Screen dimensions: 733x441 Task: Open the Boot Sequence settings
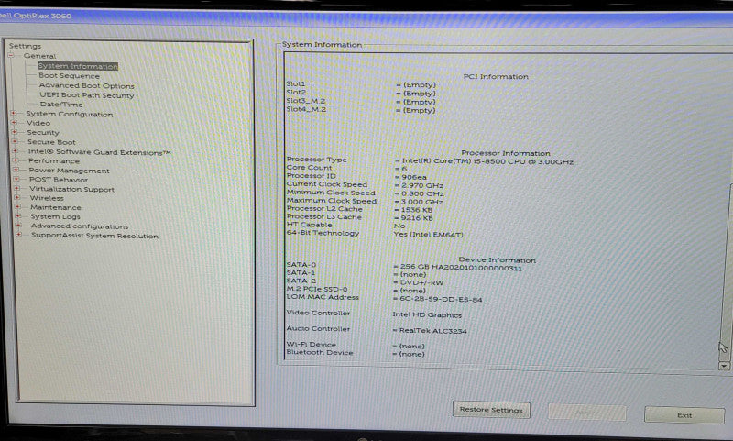[x=70, y=76]
